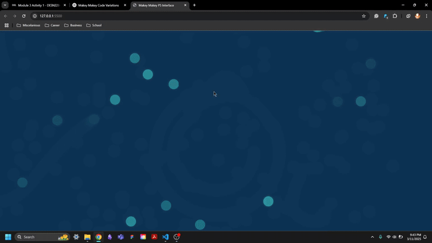Open the volume speaker tray icon
This screenshot has height=243, width=432.
pyautogui.click(x=394, y=237)
